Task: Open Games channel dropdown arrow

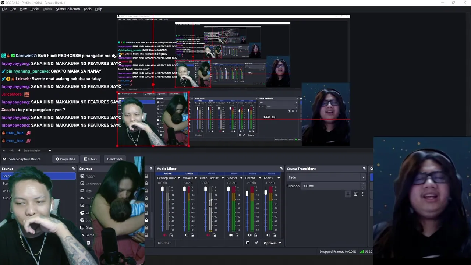Action: pos(278,178)
